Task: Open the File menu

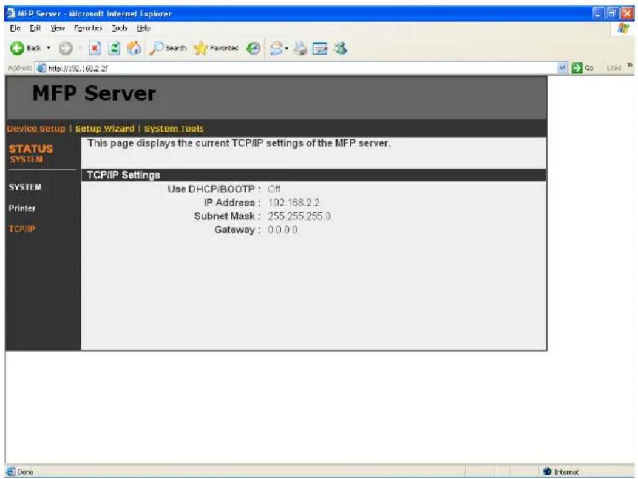Action: tap(15, 28)
